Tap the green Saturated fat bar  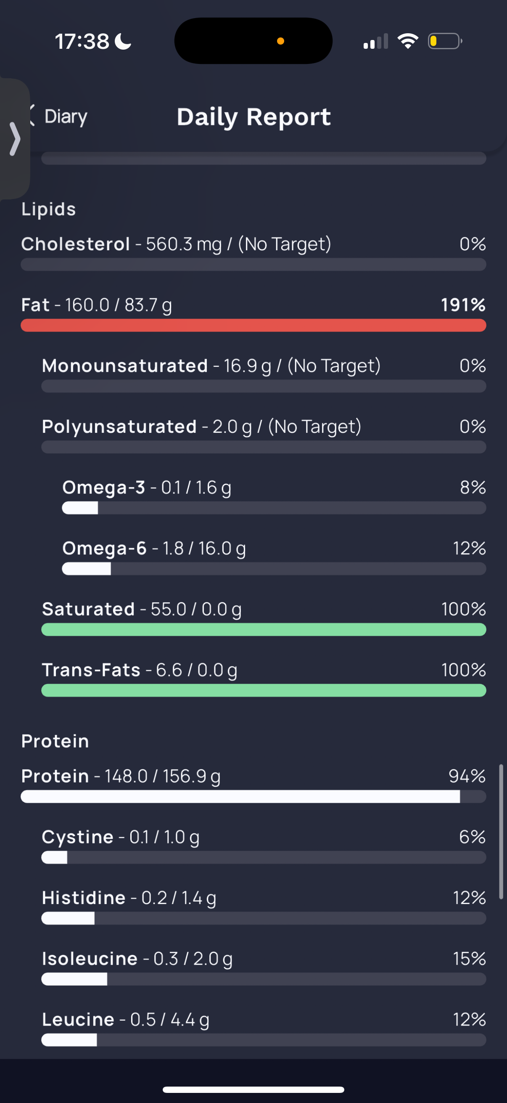(x=264, y=629)
